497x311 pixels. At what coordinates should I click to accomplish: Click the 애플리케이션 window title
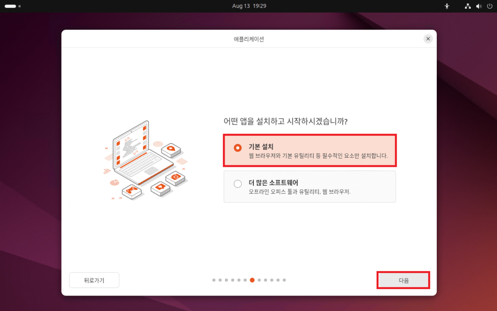coord(249,39)
